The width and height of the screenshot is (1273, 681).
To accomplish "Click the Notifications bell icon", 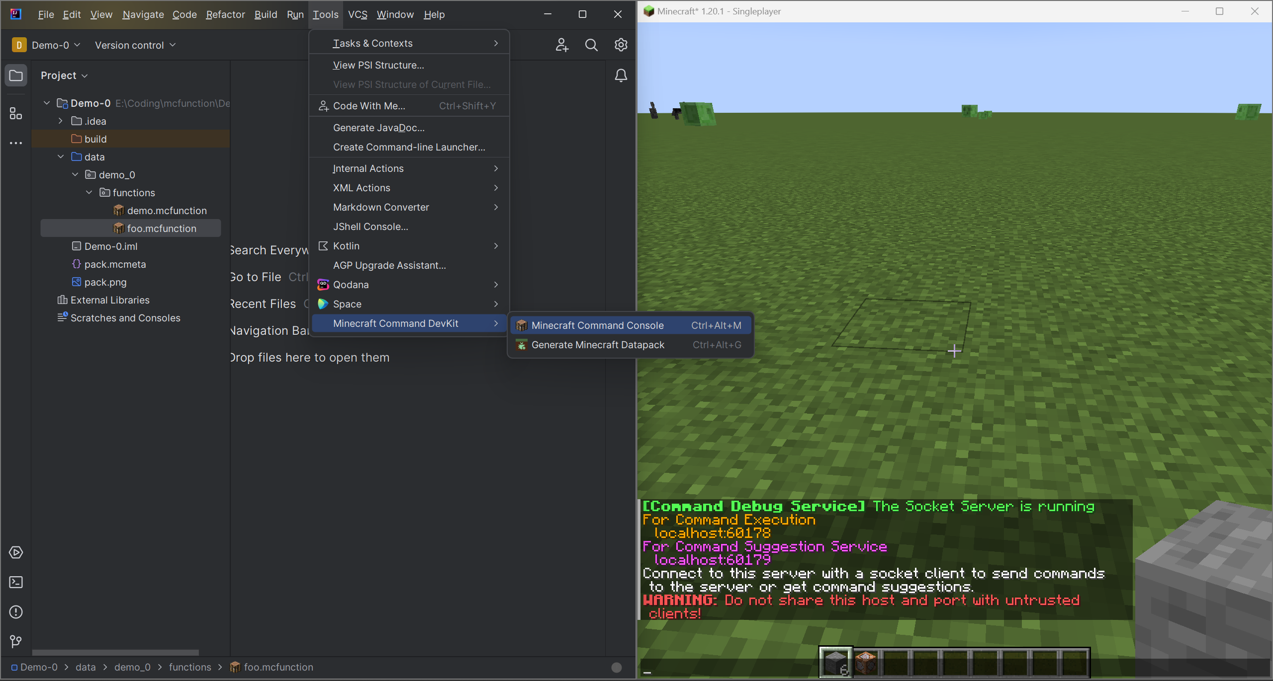I will point(621,75).
